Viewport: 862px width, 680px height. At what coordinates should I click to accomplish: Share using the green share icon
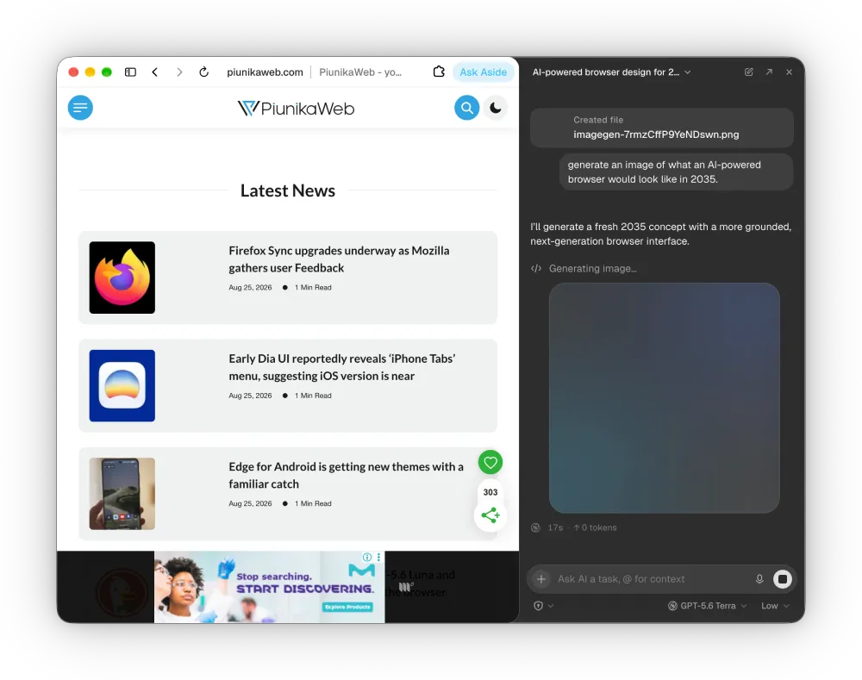click(490, 515)
